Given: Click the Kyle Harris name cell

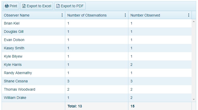Looking at the screenshot, I should 13,65.
